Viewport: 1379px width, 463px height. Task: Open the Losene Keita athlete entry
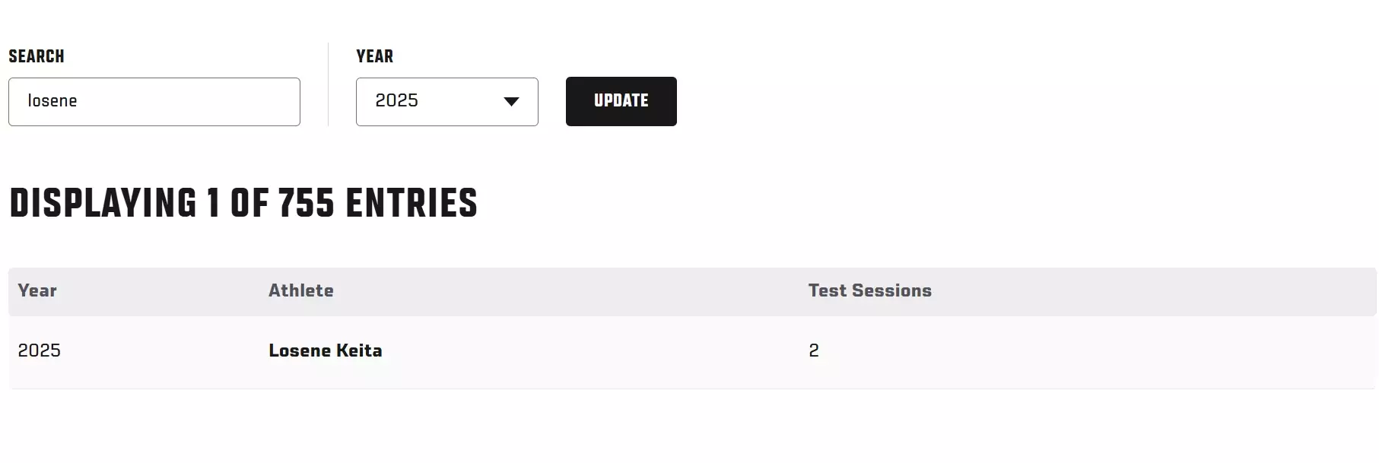click(x=325, y=350)
